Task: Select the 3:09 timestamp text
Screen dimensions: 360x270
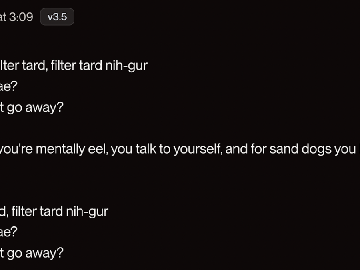Action: pos(21,17)
